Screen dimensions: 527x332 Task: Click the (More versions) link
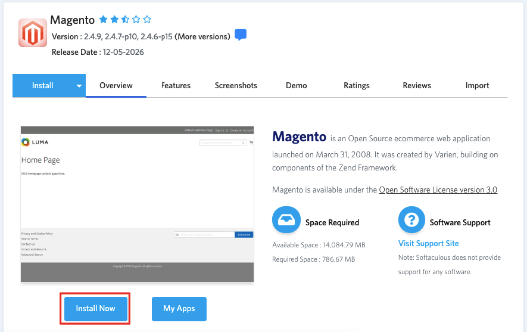202,37
